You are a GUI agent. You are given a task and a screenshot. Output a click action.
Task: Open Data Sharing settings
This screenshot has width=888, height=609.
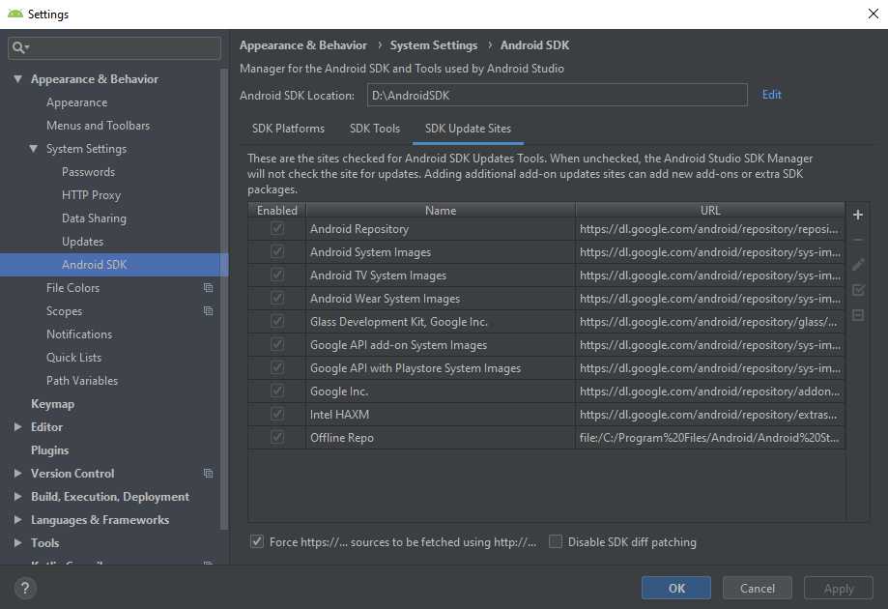click(x=94, y=218)
